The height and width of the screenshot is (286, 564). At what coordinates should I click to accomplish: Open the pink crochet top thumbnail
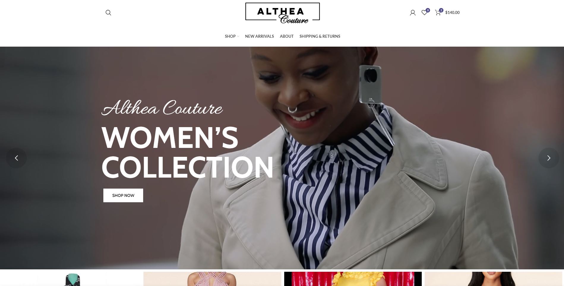[x=212, y=279]
